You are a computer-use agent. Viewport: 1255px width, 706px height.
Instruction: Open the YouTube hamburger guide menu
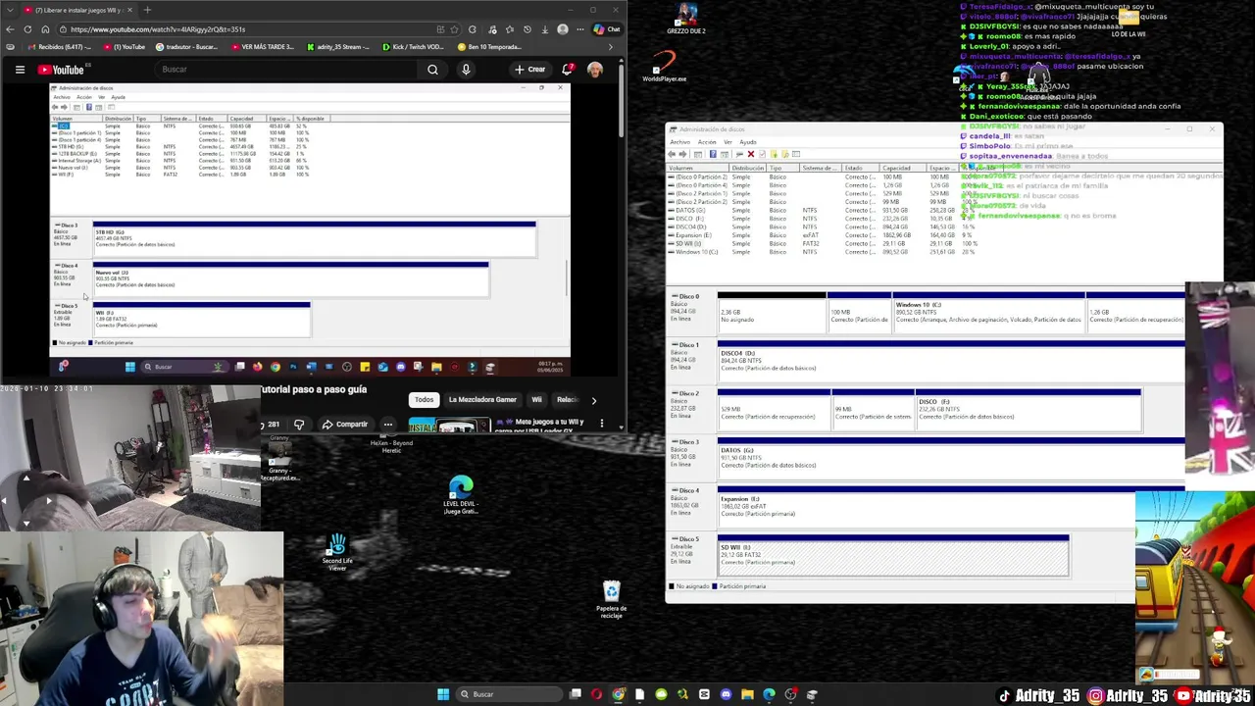20,70
